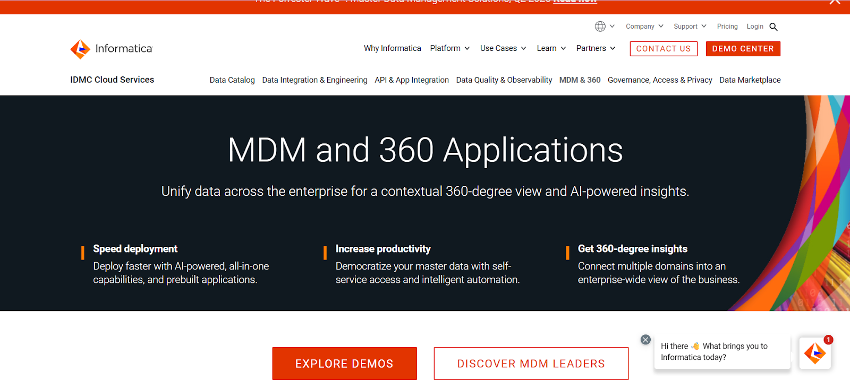Click the 'MDM and 360 Applications' title

(x=425, y=150)
